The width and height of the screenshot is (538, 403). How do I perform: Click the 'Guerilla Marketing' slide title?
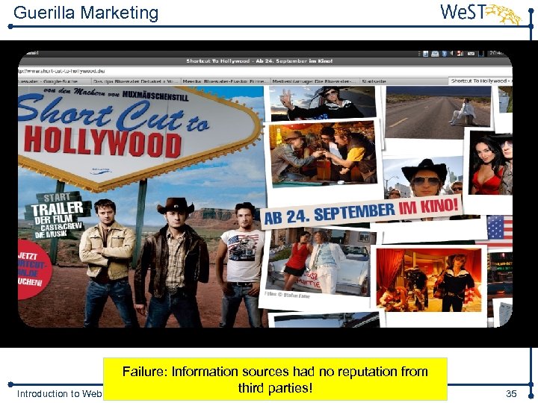pyautogui.click(x=86, y=13)
